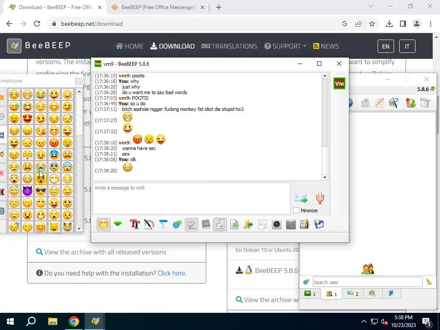
Task: Click the green down-arrow icon in chat toolbar
Action: click(118, 224)
